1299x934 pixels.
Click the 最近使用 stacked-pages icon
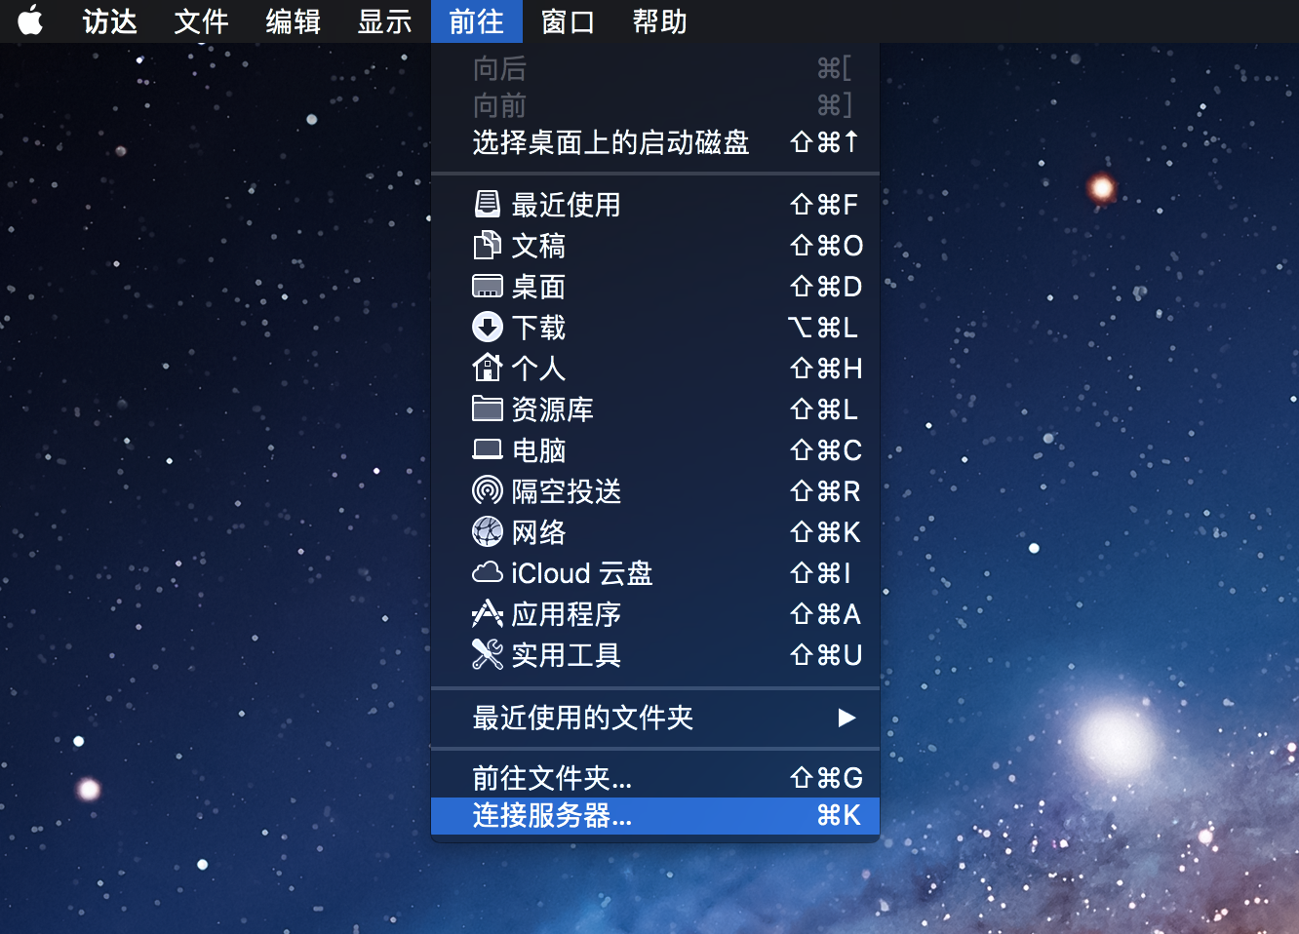(487, 204)
